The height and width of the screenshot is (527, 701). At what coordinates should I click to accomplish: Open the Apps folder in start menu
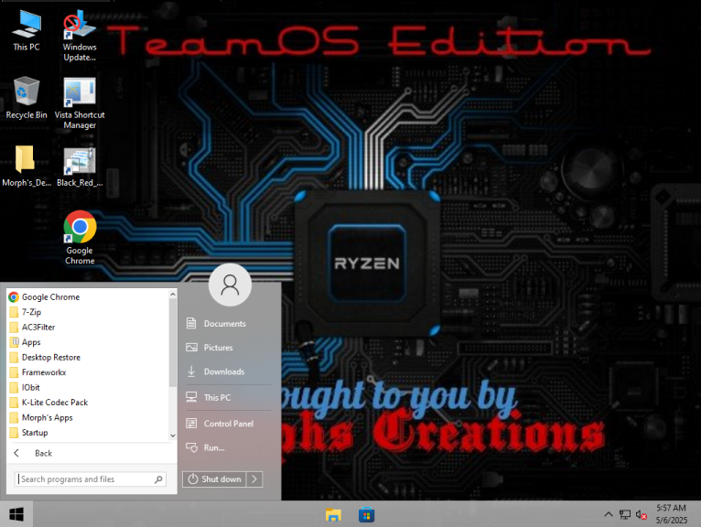(x=89, y=342)
